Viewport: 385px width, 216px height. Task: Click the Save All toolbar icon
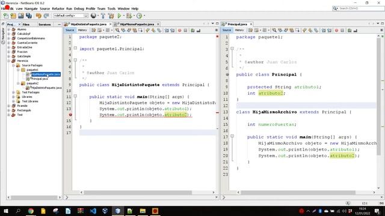click(29, 16)
